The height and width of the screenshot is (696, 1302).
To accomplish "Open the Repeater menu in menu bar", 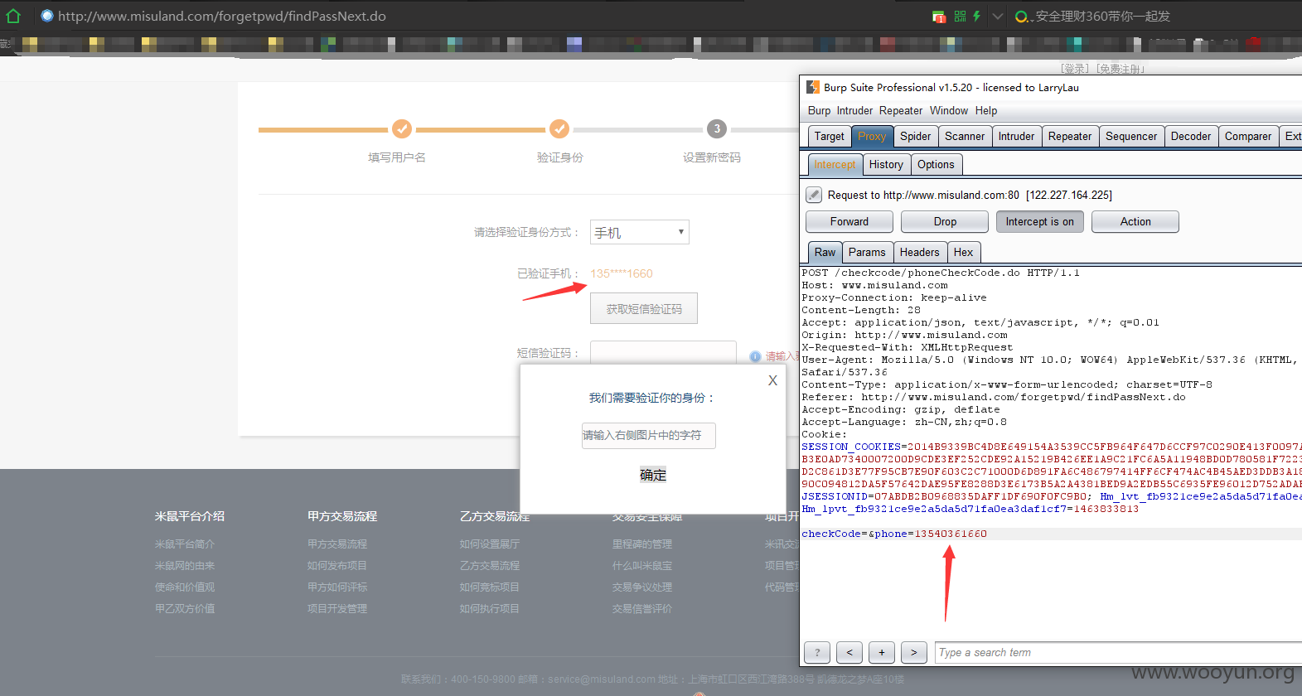I will point(901,110).
